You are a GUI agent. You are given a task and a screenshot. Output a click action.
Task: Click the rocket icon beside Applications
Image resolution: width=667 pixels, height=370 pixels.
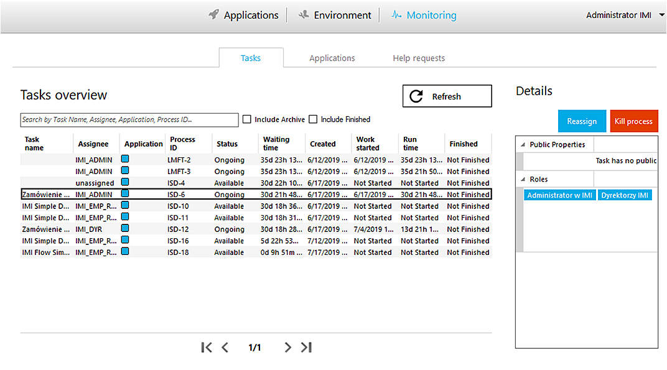coord(213,15)
